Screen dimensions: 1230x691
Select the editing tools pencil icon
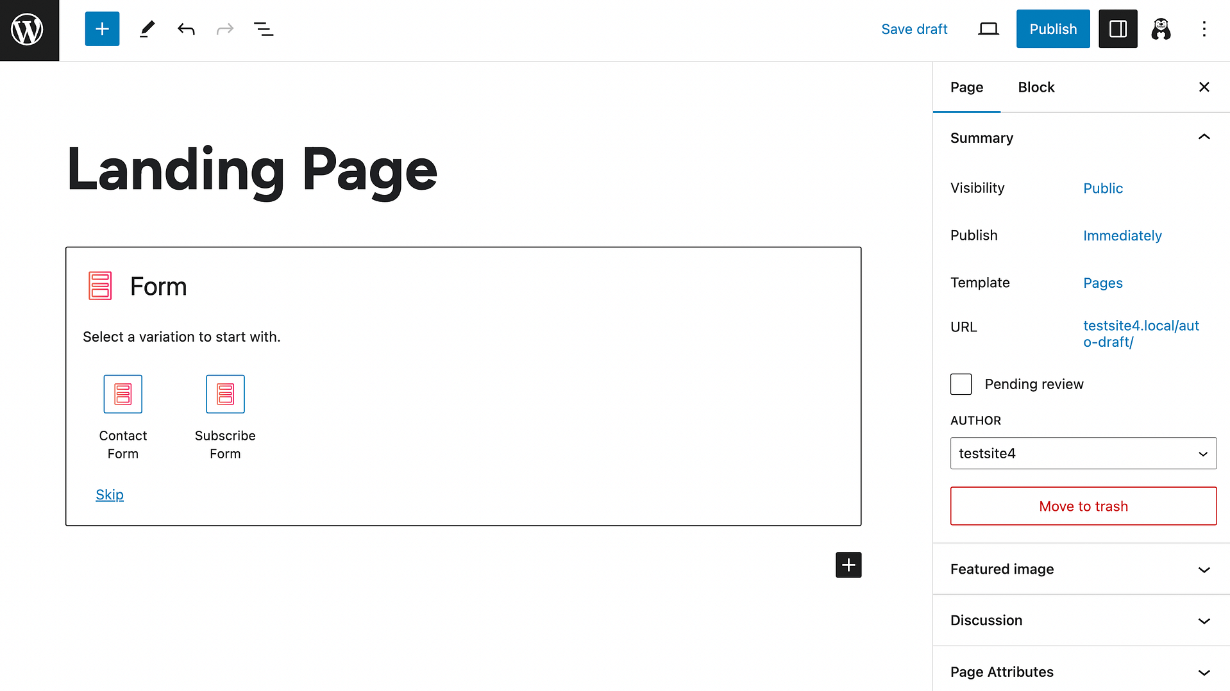tap(147, 29)
